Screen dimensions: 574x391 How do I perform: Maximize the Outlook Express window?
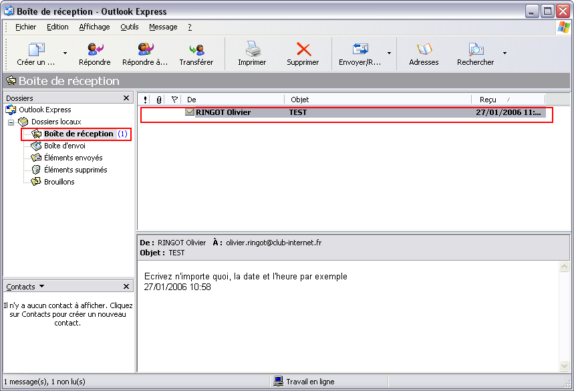547,11
